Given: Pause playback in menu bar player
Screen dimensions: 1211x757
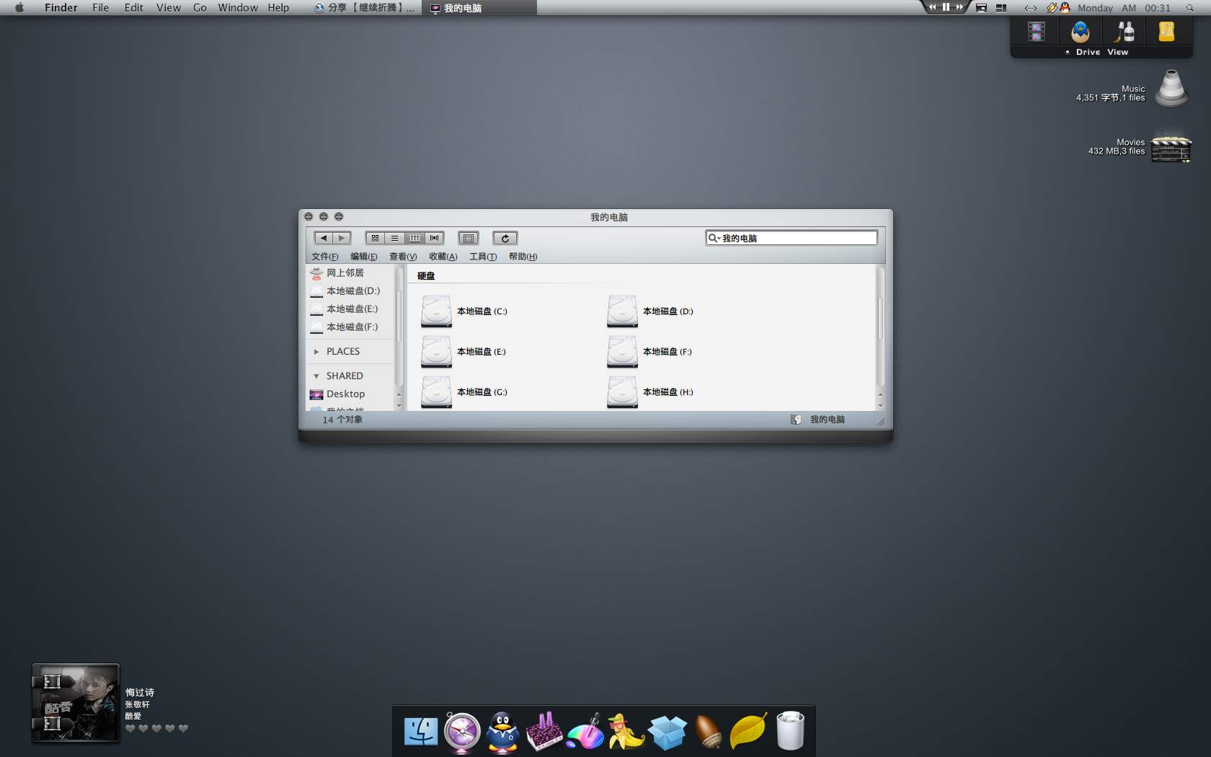Looking at the screenshot, I should 946,7.
